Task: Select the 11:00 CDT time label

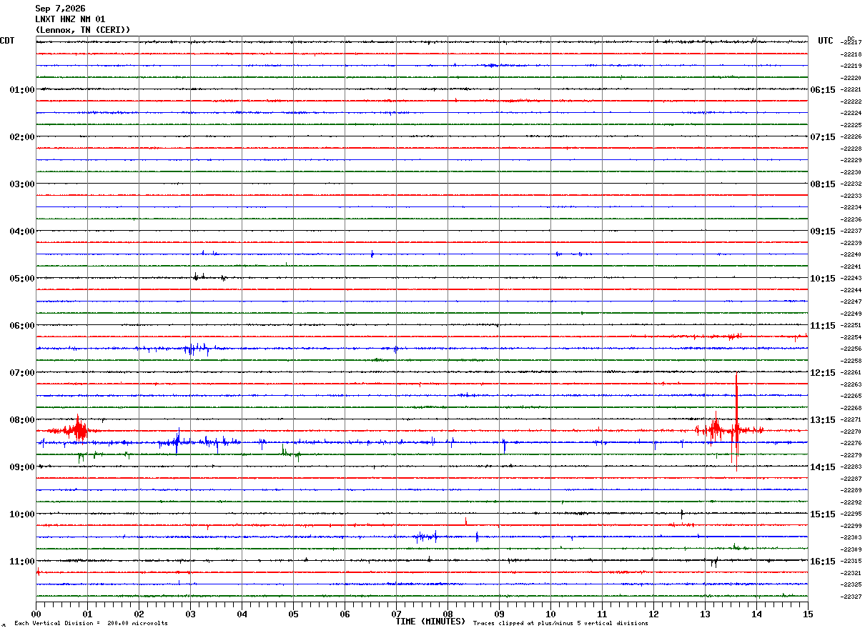Action: click(21, 562)
